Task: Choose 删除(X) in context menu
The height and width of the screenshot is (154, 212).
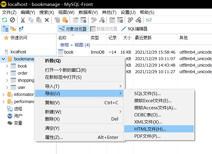Action: pyautogui.click(x=80, y=119)
